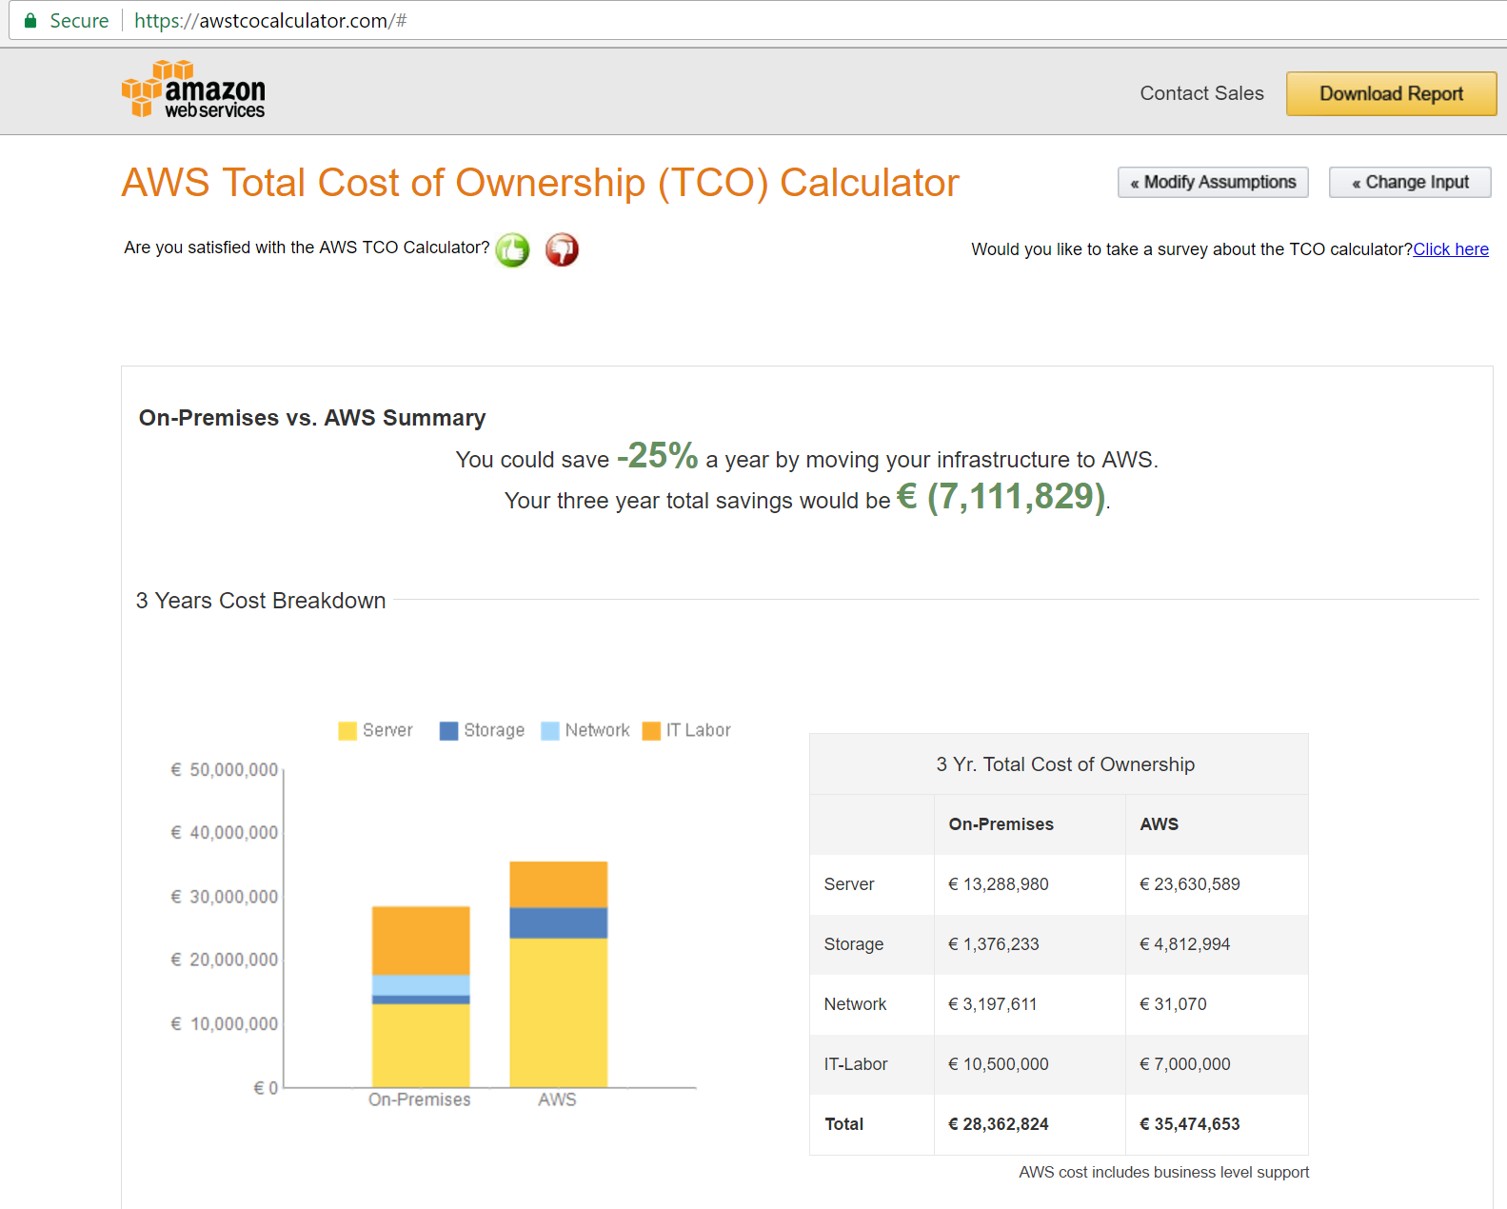
Task: Click the light blue Network legend swatch
Action: tap(549, 730)
